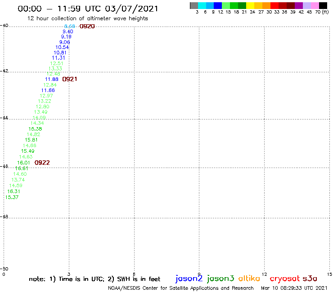Click the 13.22 reading
The height and width of the screenshot is (292, 333).
45,101
